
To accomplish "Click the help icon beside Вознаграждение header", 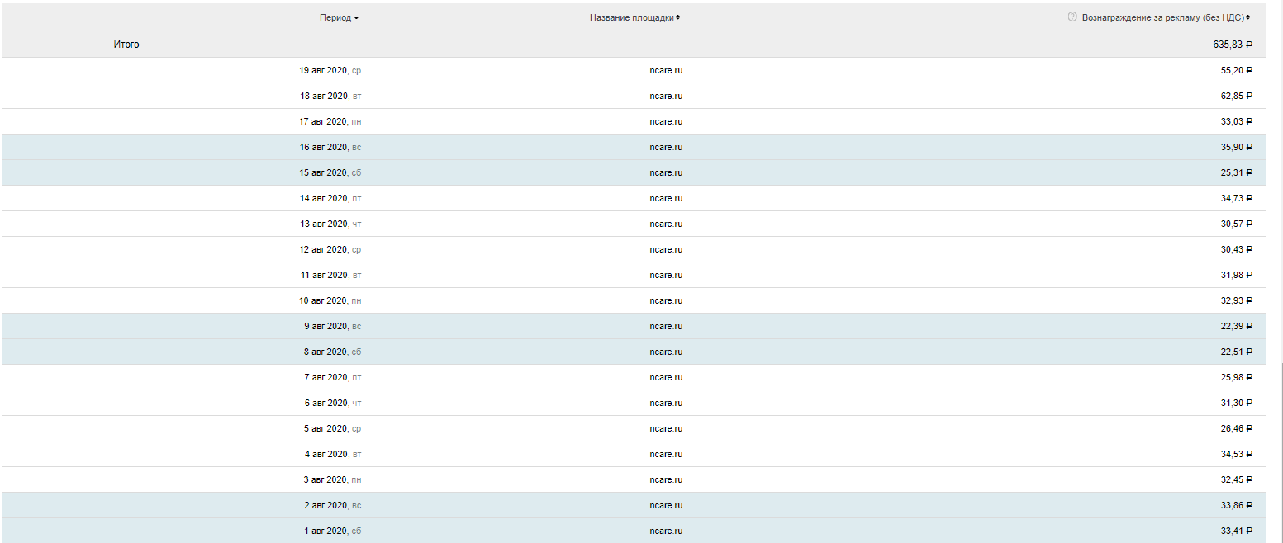I will pyautogui.click(x=1072, y=17).
